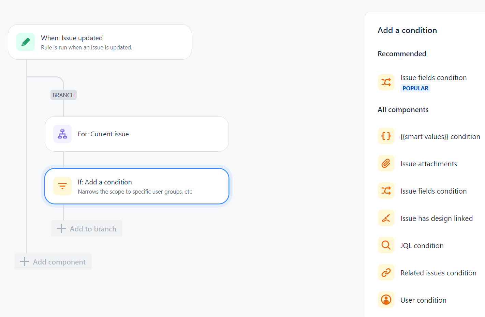Select the magnifying glass icon for JQL condition
This screenshot has width=485, height=317.
(386, 245)
